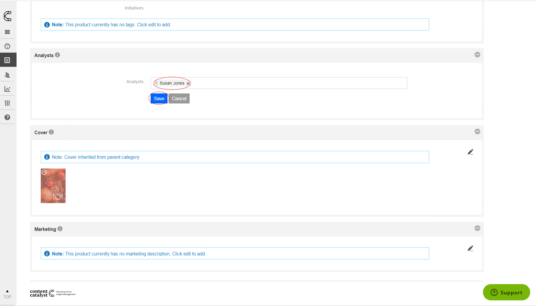Save the analysts selection

[159, 99]
